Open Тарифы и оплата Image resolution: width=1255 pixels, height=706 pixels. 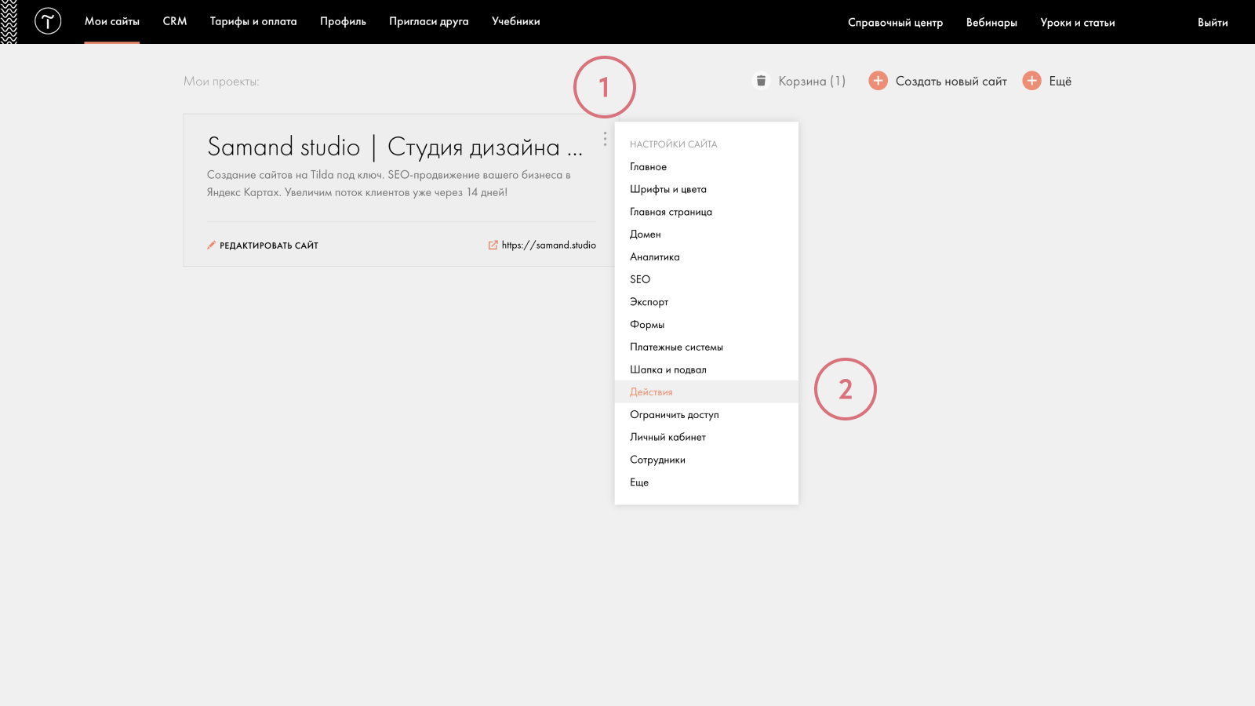pos(253,21)
